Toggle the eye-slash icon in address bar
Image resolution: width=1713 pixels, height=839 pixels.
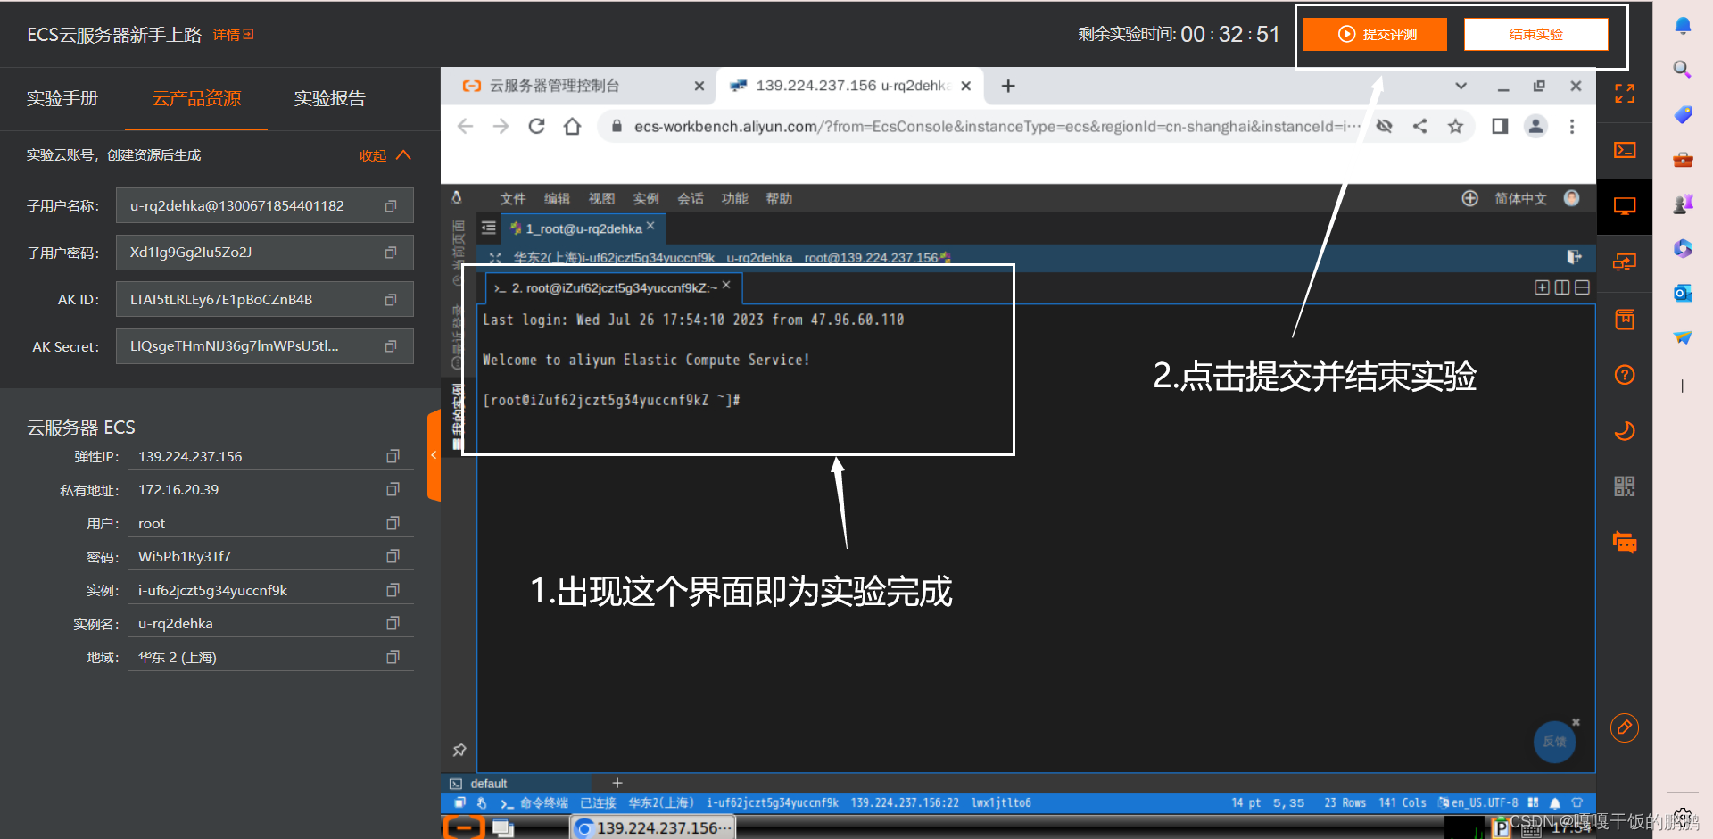(x=1384, y=127)
